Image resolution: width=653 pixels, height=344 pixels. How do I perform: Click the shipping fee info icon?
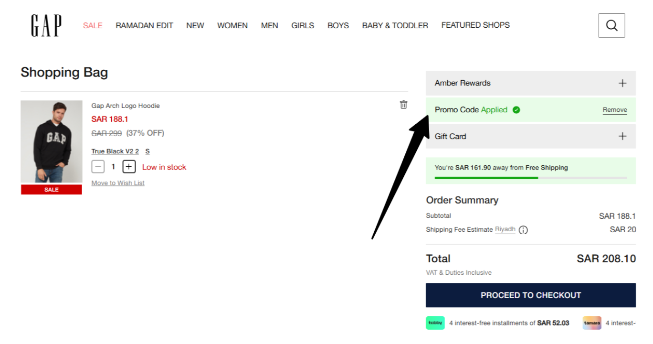523,230
